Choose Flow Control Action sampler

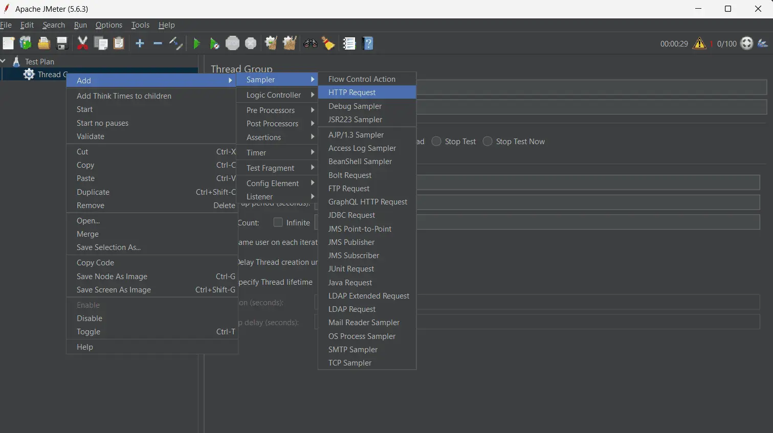pyautogui.click(x=367, y=79)
